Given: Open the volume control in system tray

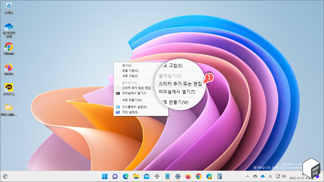Looking at the screenshot, I should pyautogui.click(x=284, y=176).
